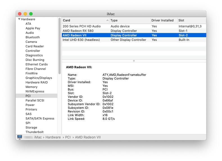Image resolution: width=222 pixels, height=161 pixels.
Task: Click the Built-In slot cell
Action: (184, 40)
